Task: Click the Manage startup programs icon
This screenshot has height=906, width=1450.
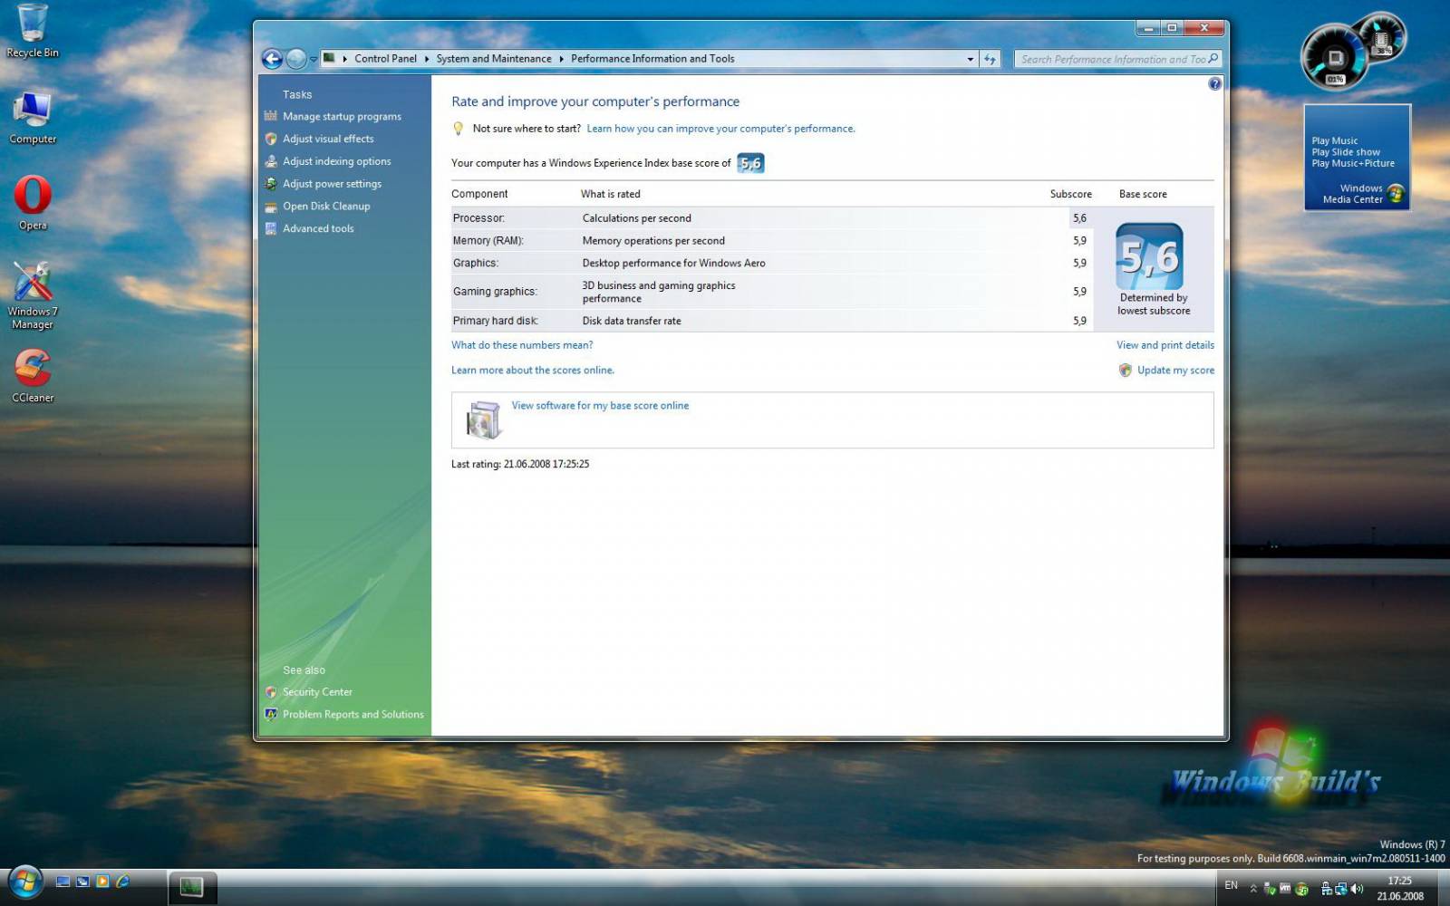Action: [270, 116]
